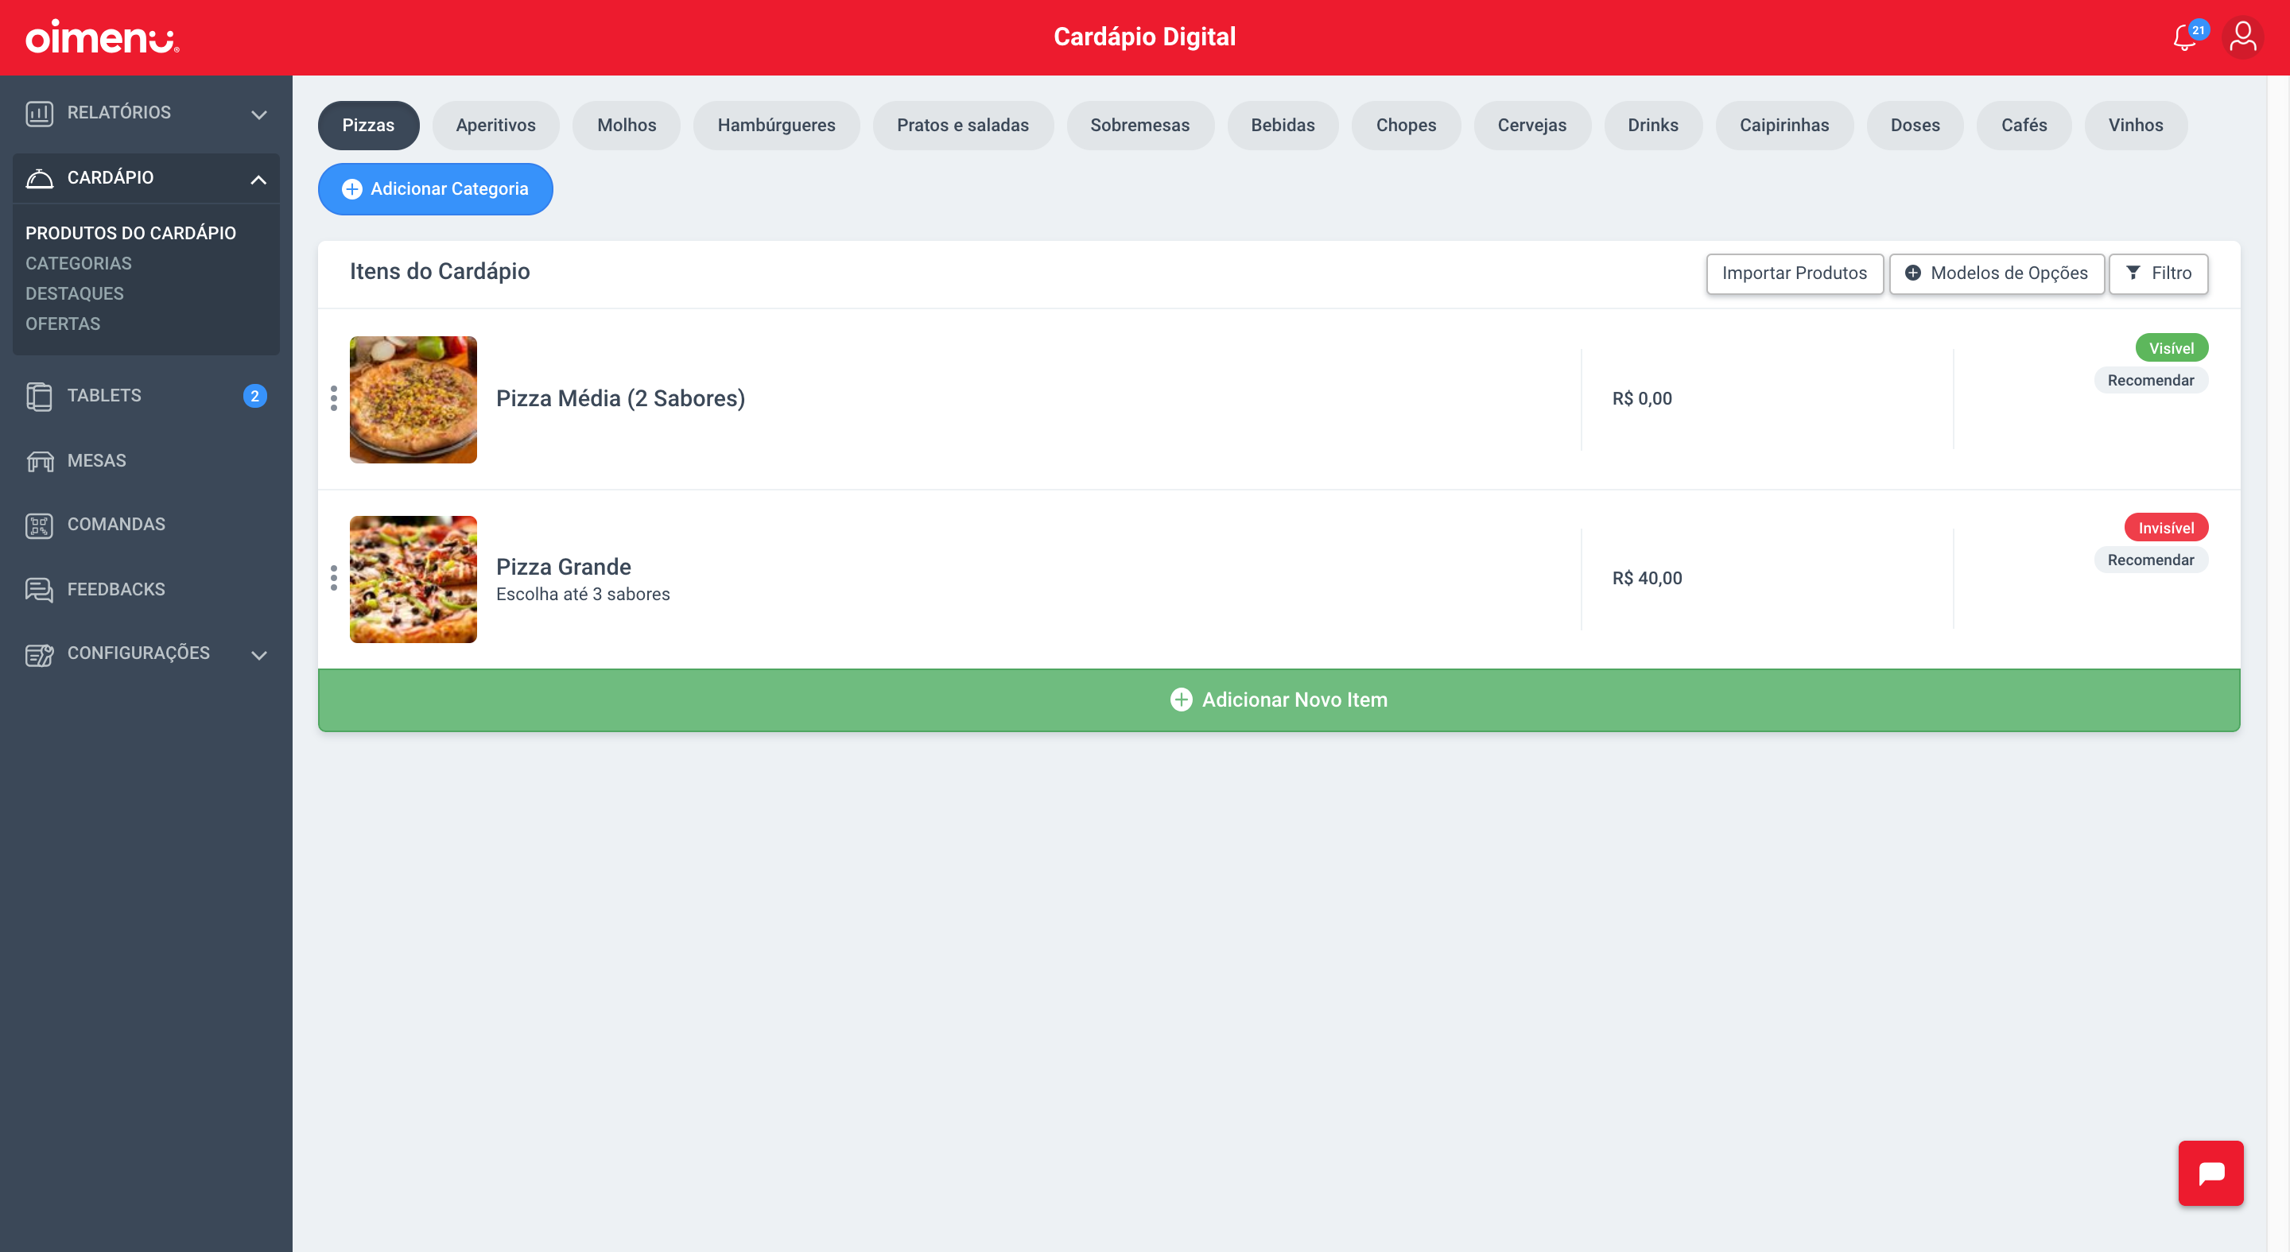Switch to the Drinks category
The height and width of the screenshot is (1252, 2290).
coord(1652,126)
